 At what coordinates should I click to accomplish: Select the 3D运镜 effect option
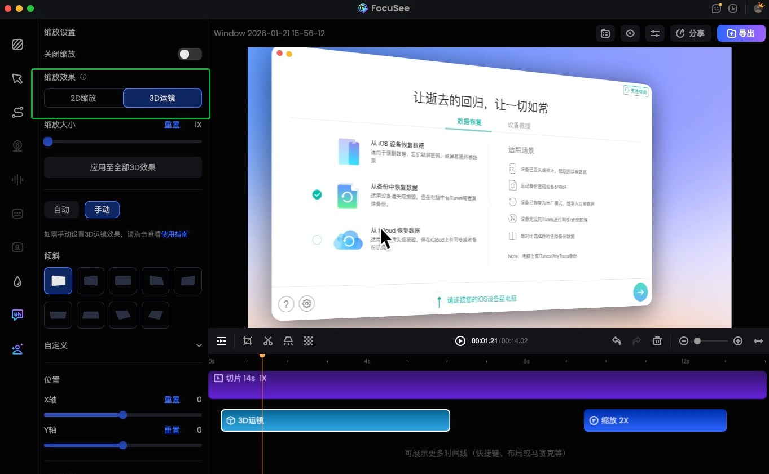pyautogui.click(x=162, y=98)
